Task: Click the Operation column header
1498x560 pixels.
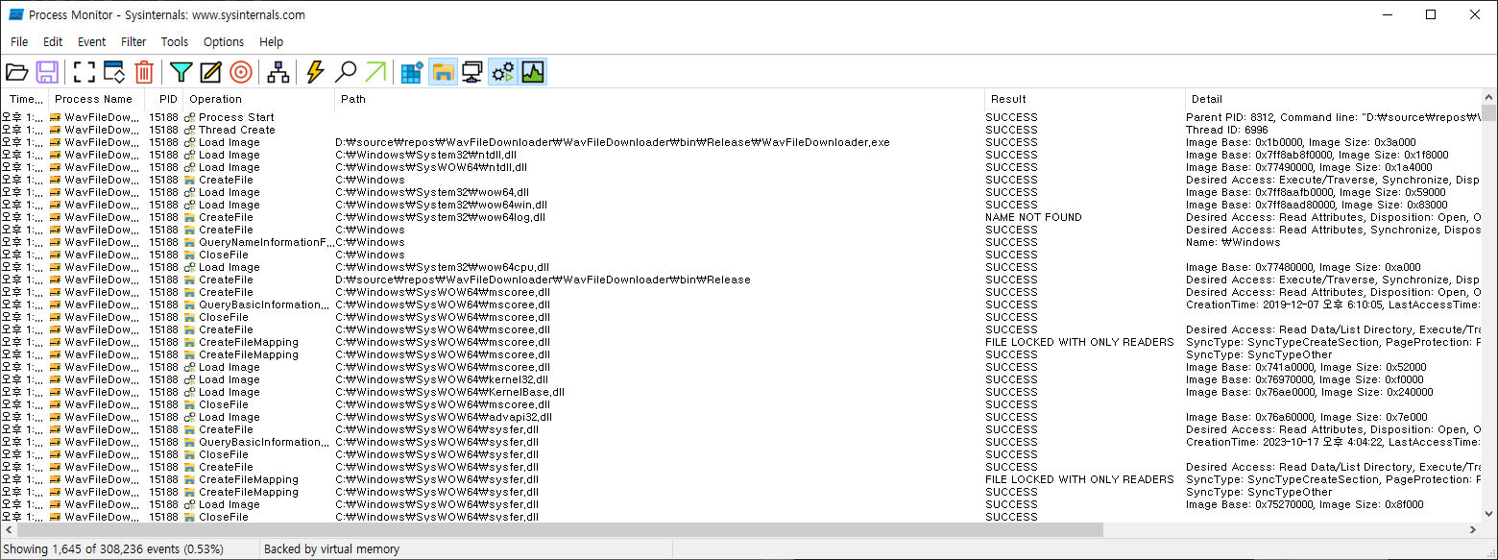Action: click(258, 99)
